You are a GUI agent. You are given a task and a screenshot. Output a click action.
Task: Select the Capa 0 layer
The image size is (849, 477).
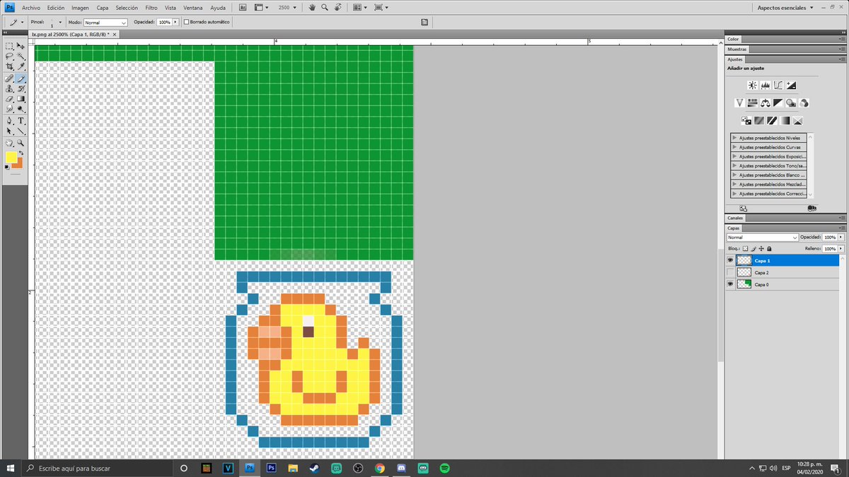(x=787, y=284)
